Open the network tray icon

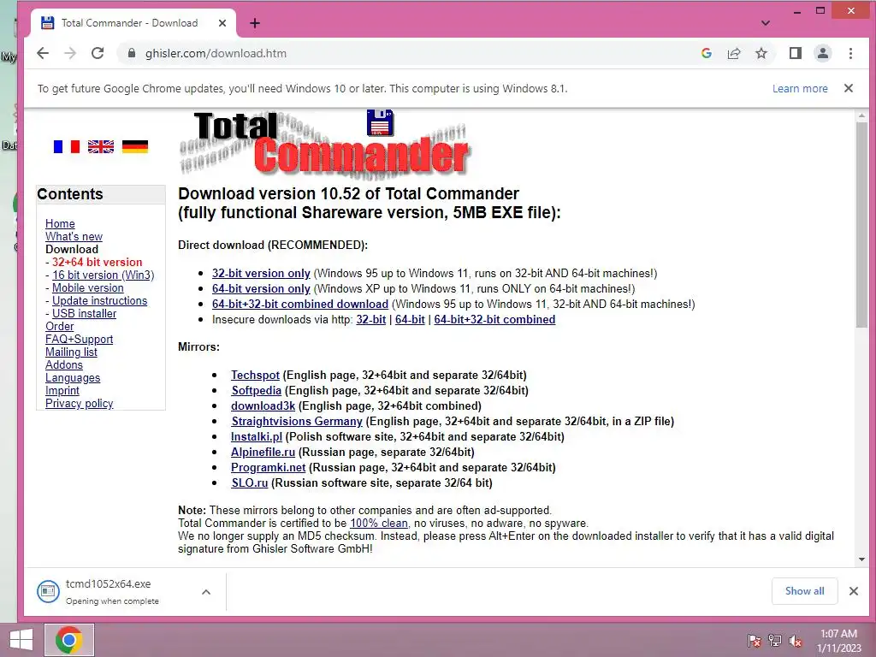pyautogui.click(x=775, y=640)
